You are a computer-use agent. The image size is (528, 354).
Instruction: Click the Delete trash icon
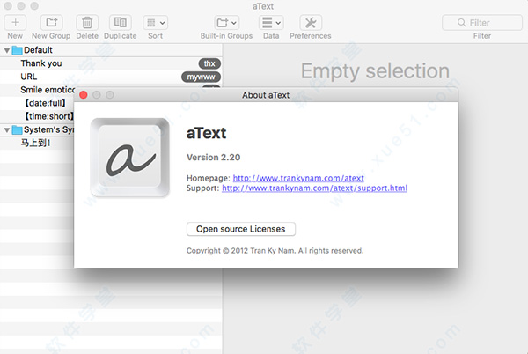click(x=87, y=23)
